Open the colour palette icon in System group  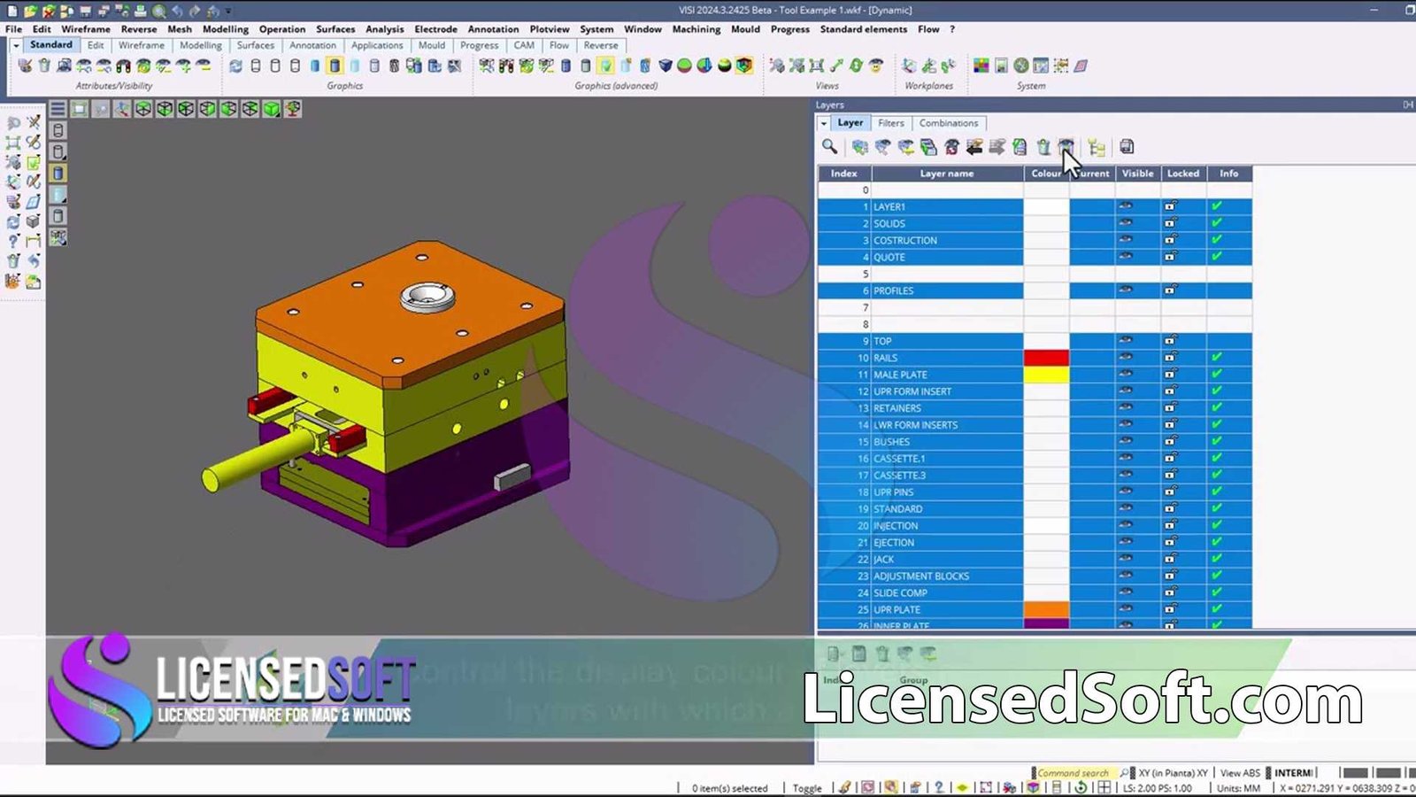tap(981, 66)
